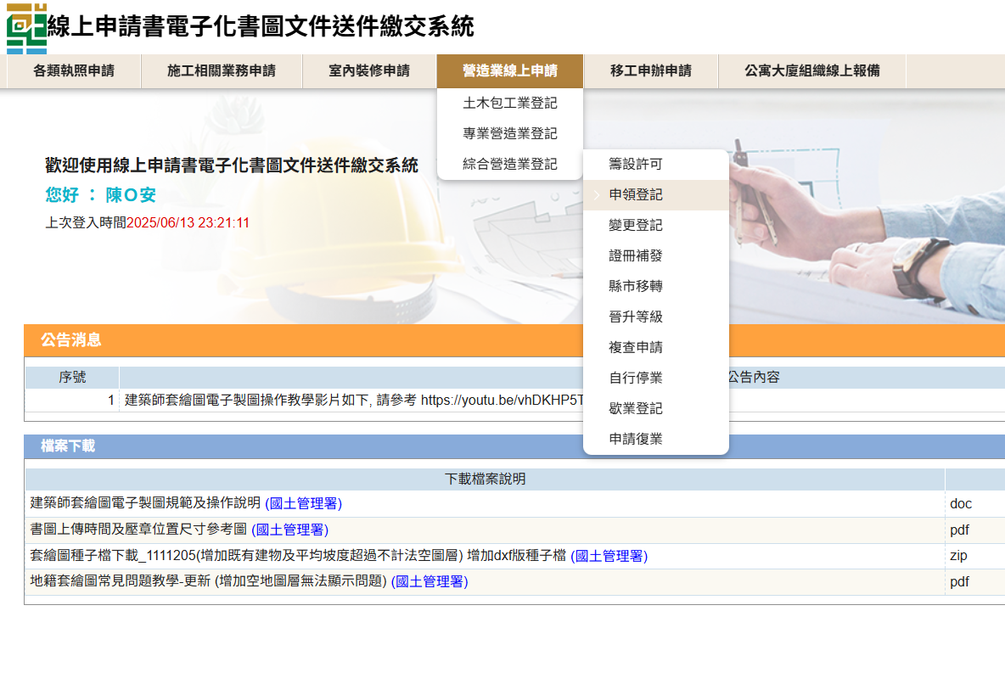The height and width of the screenshot is (684, 1005).
Task: Select 晉升等級 option
Action: point(636,317)
